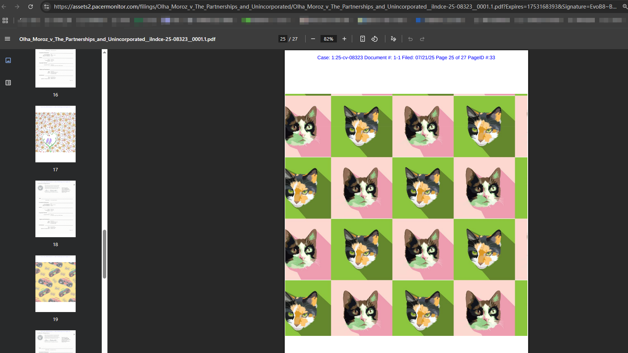Viewport: 628px width, 353px height.
Task: Zoom out using minus button
Action: point(313,39)
